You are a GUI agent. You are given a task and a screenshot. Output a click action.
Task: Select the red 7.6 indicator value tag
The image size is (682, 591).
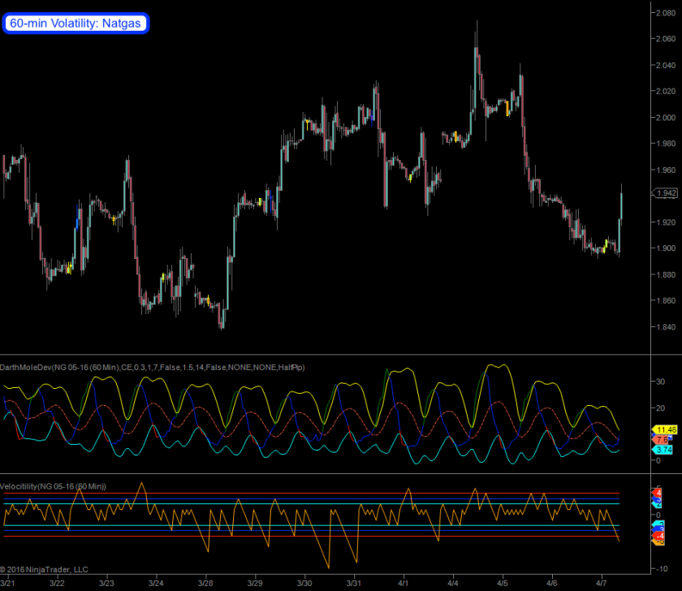662,439
